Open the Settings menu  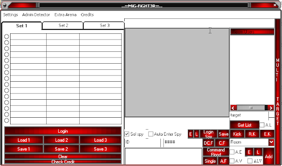[x=11, y=14]
